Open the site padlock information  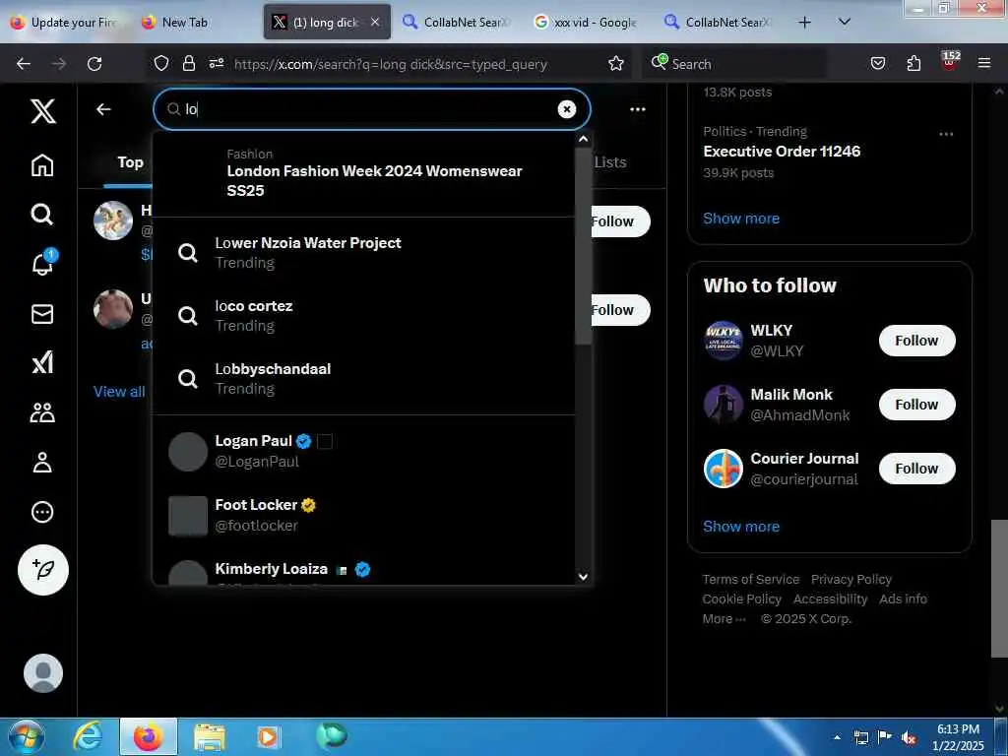(x=188, y=64)
